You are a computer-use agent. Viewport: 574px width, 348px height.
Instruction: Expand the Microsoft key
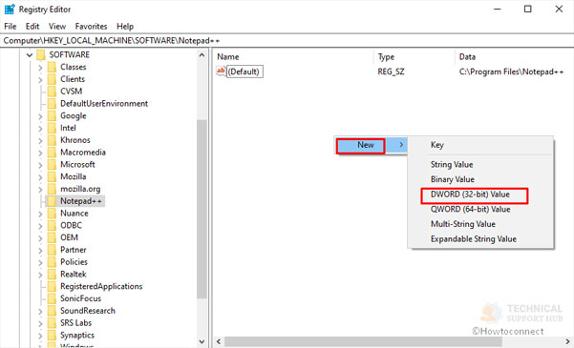coord(41,165)
